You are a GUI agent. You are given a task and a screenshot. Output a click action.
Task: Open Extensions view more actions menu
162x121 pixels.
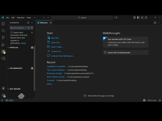(32, 23)
